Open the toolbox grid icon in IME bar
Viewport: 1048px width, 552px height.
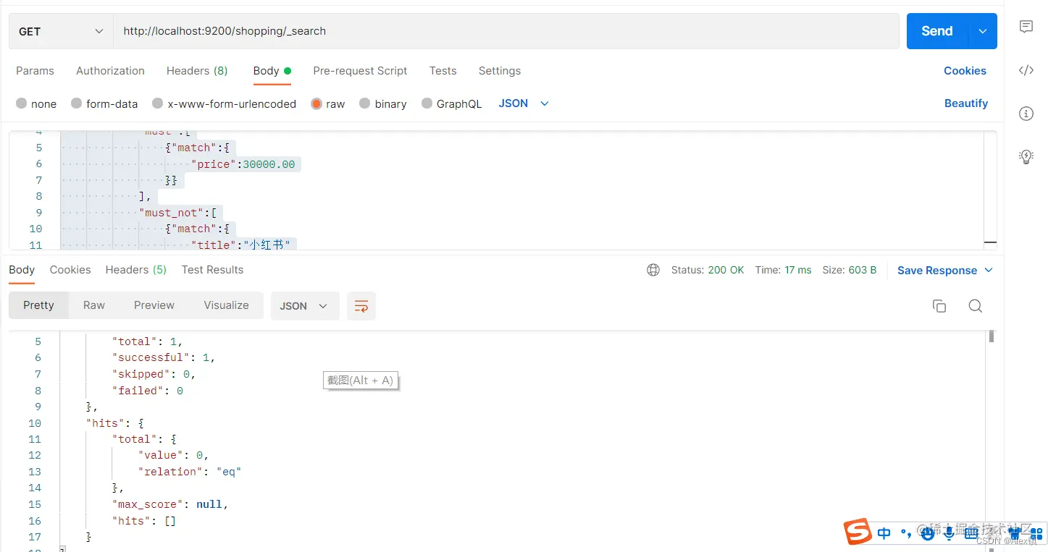pyautogui.click(x=1036, y=534)
